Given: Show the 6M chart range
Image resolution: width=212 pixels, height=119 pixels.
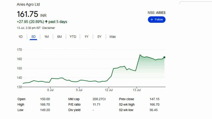Looking at the screenshot, I should tap(59, 37).
